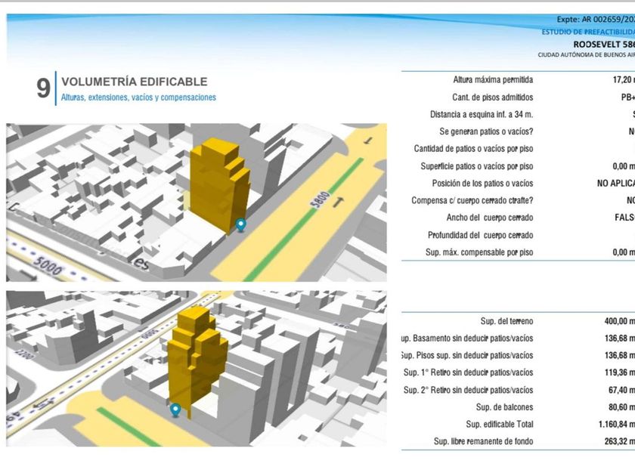Click the blue location pin in lower map

[175, 409]
